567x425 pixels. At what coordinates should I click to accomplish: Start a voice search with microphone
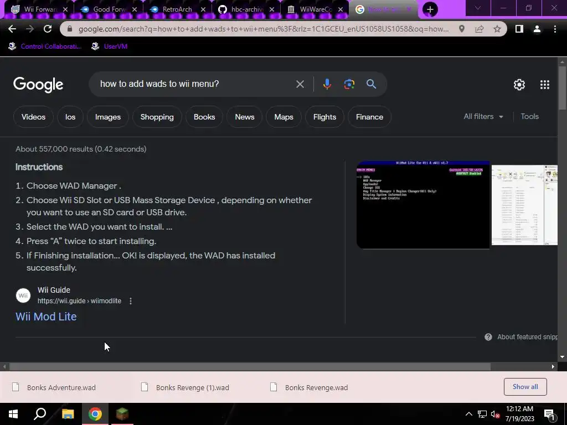tap(327, 84)
